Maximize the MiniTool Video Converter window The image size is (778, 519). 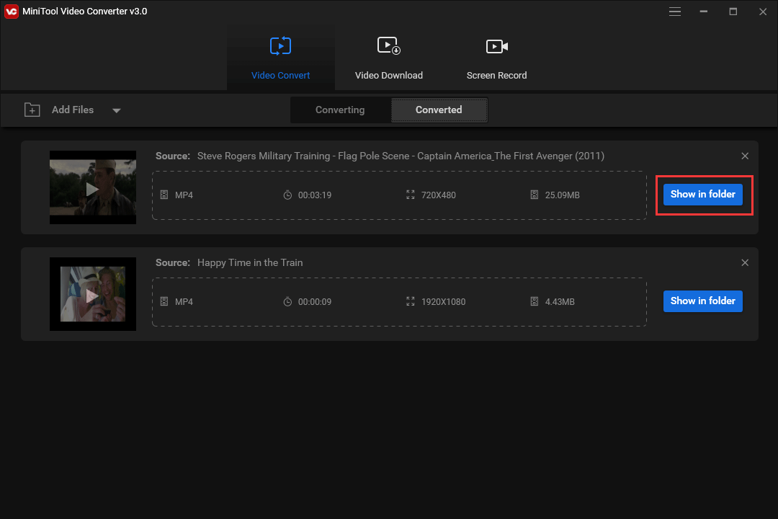pyautogui.click(x=733, y=12)
